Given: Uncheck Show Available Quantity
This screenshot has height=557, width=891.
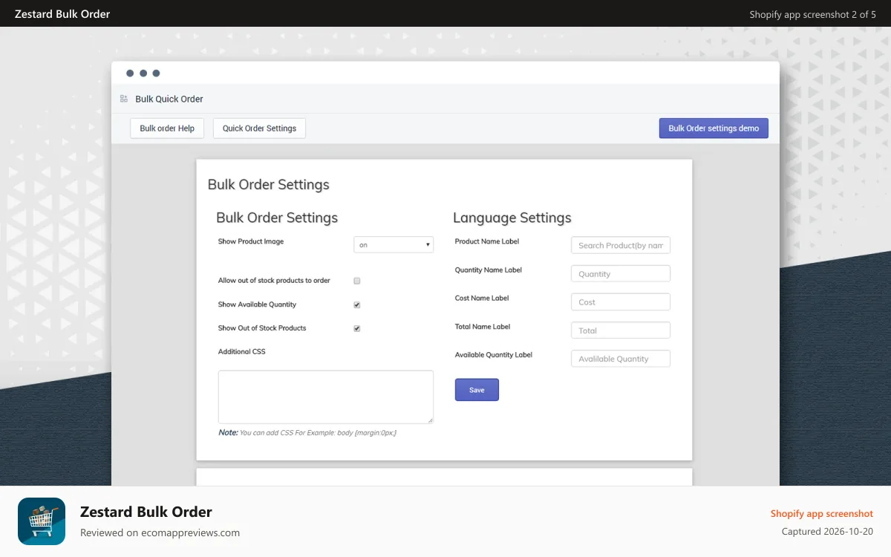Looking at the screenshot, I should (357, 304).
